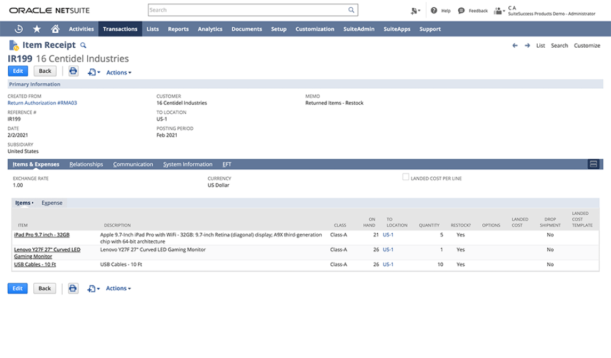The image size is (611, 358).
Task: Click the top Back button
Action: pos(45,71)
